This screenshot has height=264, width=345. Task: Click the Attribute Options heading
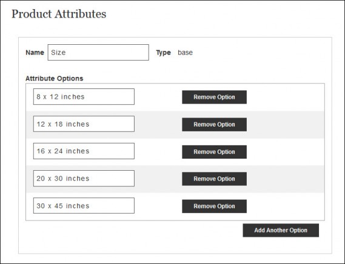[55, 79]
